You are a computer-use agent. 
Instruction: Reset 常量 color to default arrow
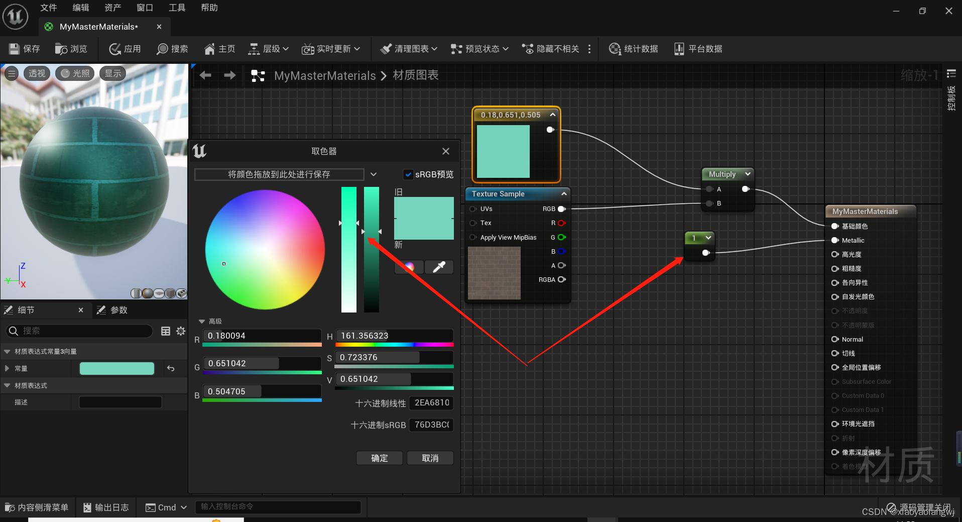(x=171, y=368)
